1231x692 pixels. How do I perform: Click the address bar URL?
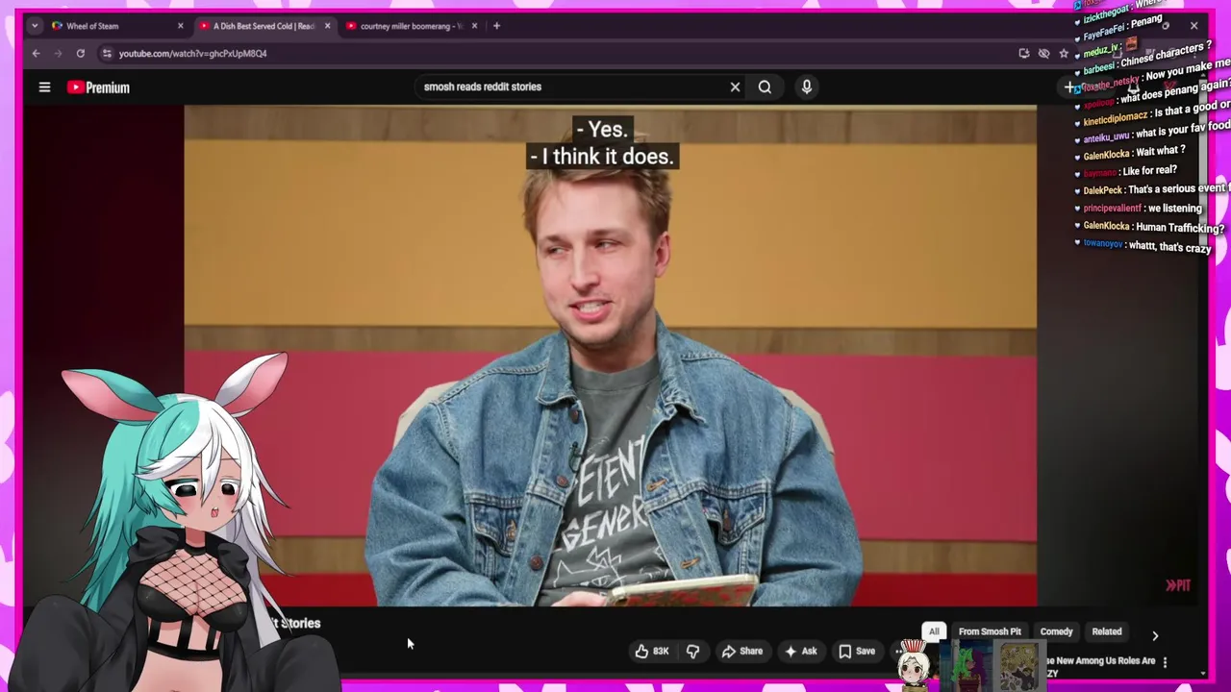[x=193, y=54]
